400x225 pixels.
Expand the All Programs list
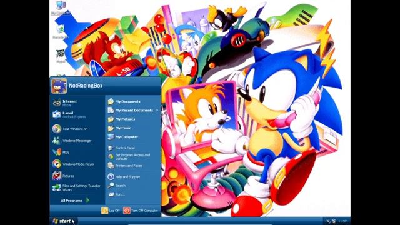[x=75, y=201]
